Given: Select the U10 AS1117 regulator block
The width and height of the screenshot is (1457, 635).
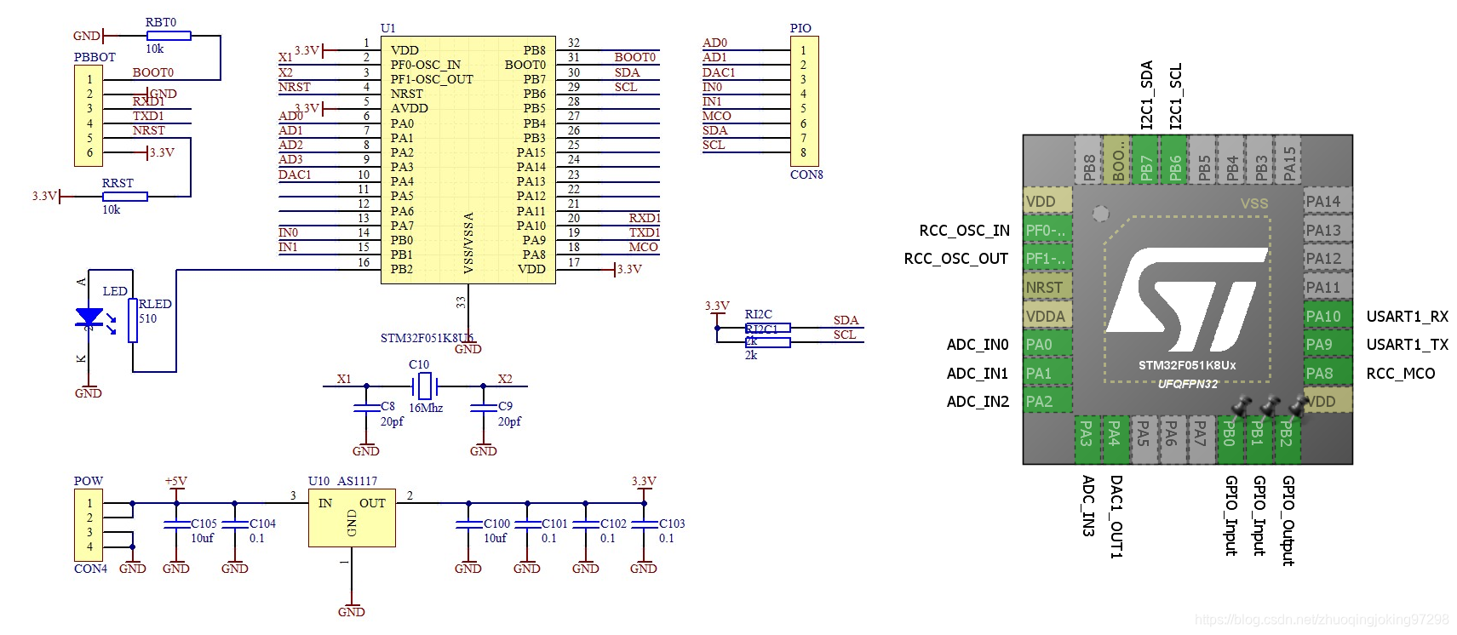Looking at the screenshot, I should coord(352,518).
